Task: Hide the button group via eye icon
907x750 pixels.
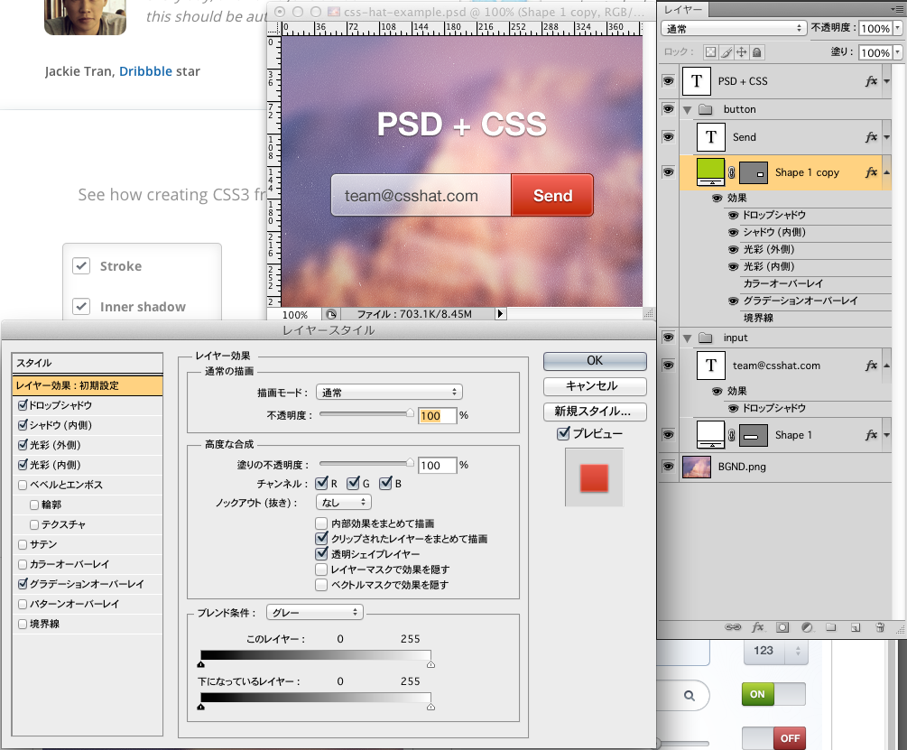Action: (668, 108)
